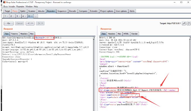Switch to the Decoder tab
The height and width of the screenshot is (111, 191).
[73, 11]
